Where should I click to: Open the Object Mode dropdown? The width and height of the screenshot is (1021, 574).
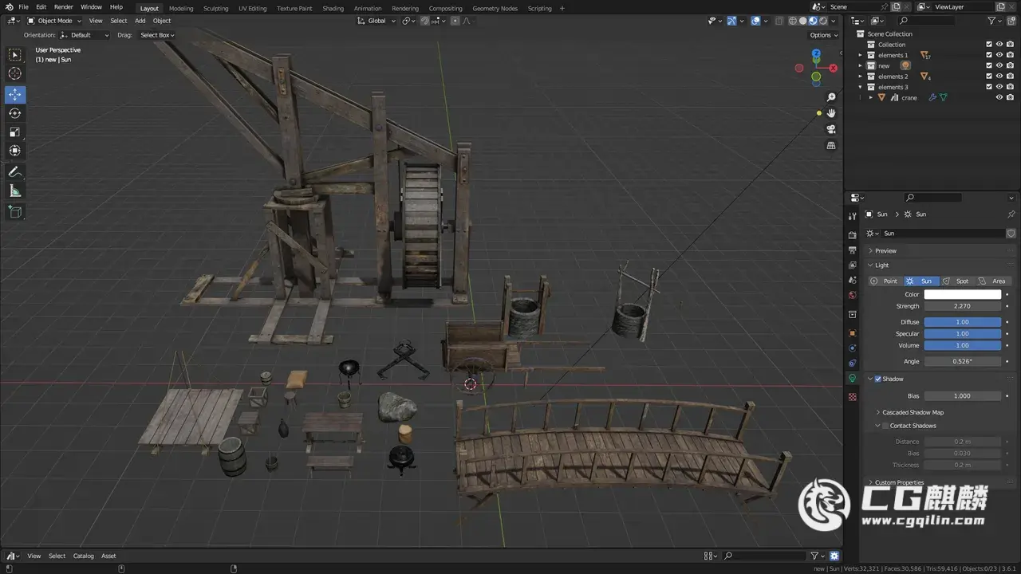(x=54, y=21)
